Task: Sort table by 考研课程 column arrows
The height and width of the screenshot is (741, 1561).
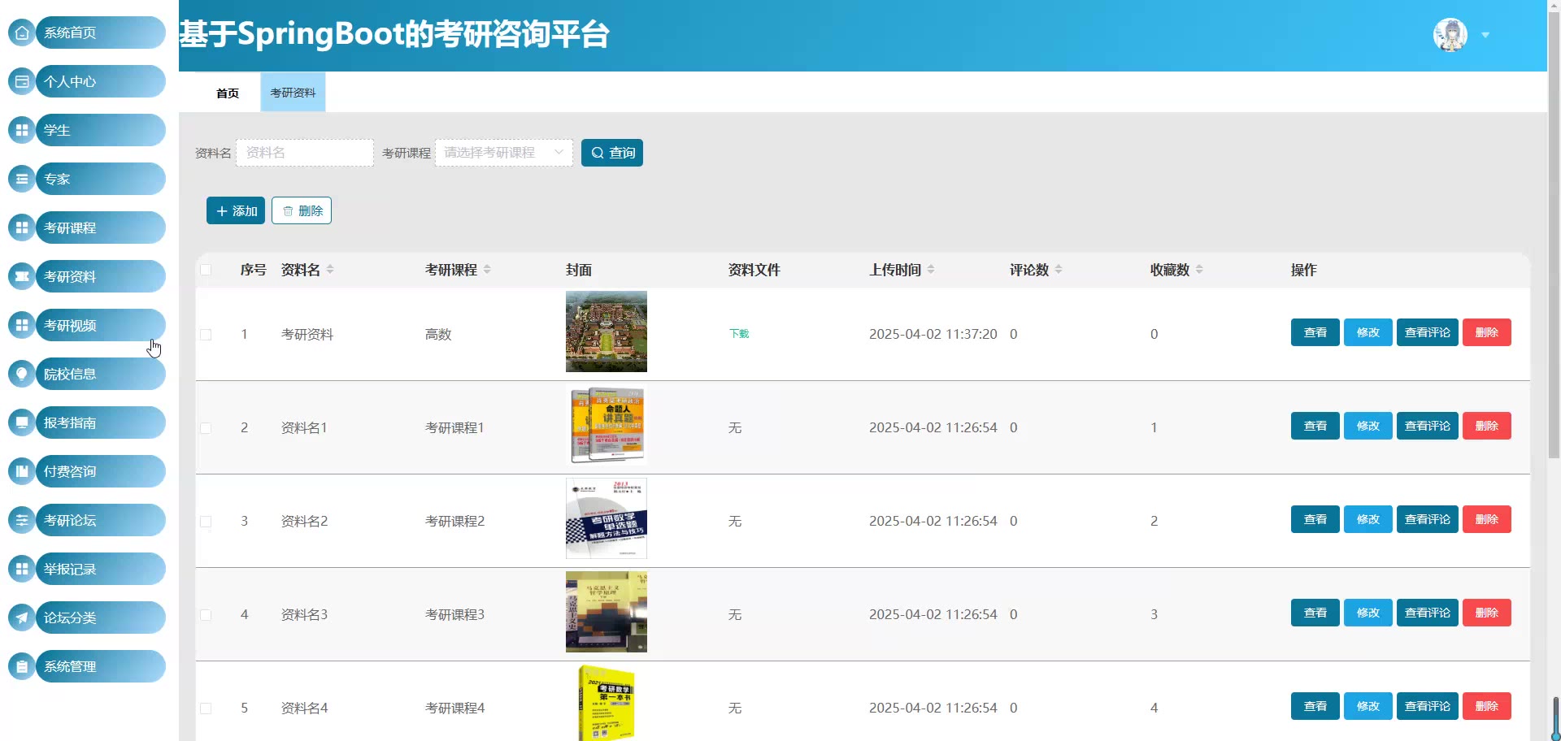Action: (x=487, y=270)
